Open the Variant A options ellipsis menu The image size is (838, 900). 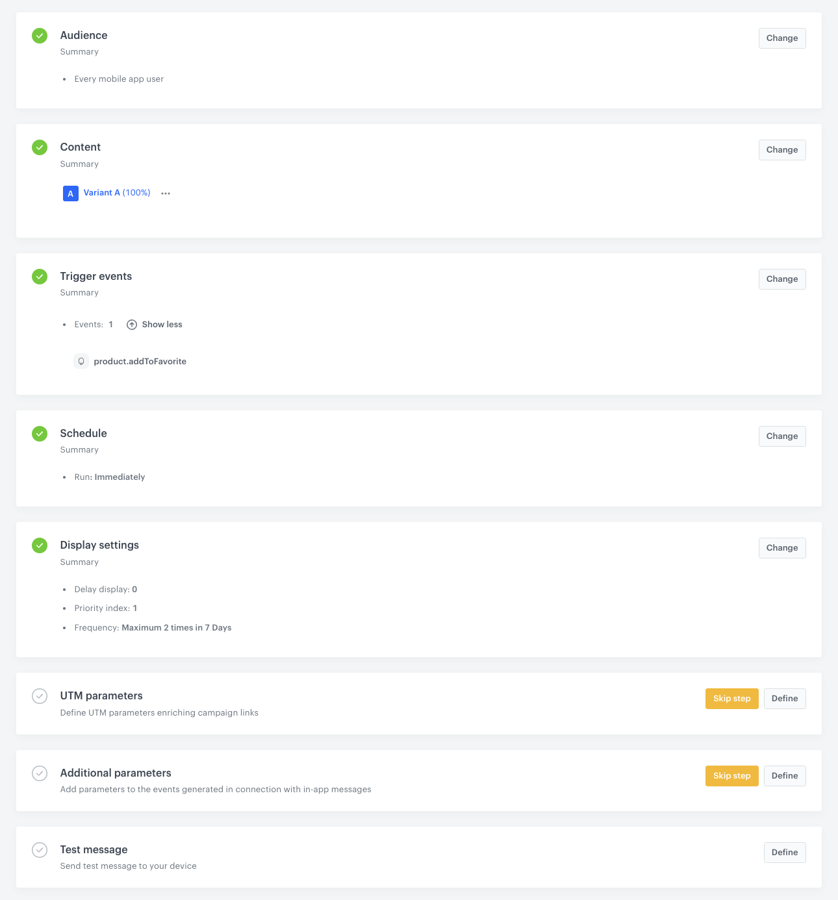pyautogui.click(x=166, y=193)
